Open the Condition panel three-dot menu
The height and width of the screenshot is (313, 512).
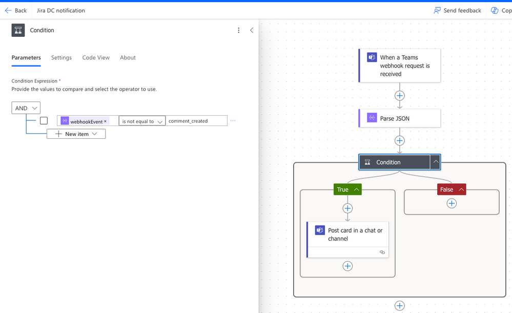[239, 30]
